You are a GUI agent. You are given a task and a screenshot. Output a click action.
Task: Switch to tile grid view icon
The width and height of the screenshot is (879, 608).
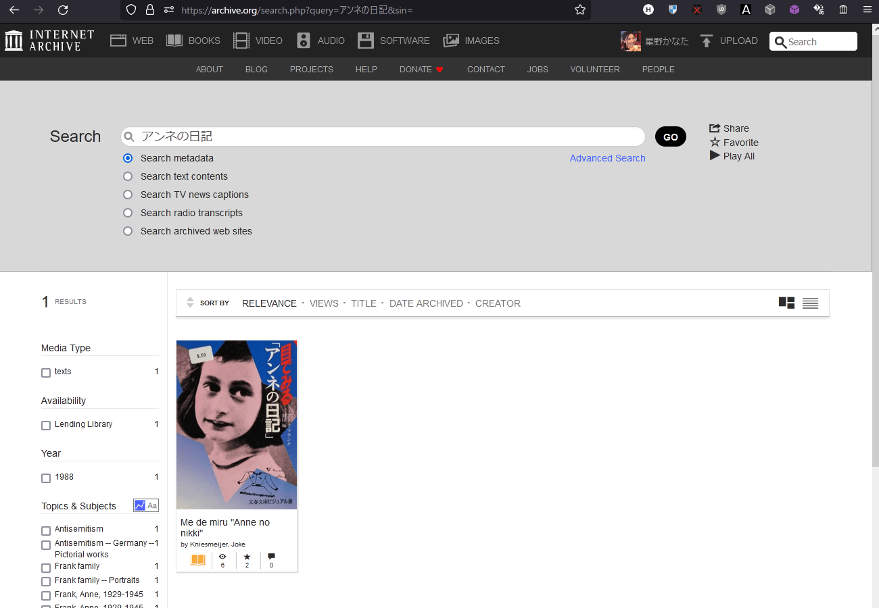click(786, 303)
